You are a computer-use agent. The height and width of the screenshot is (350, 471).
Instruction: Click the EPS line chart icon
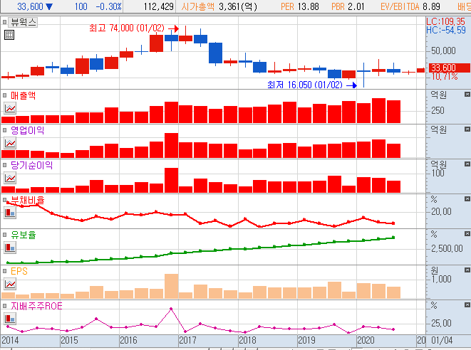[10, 284]
